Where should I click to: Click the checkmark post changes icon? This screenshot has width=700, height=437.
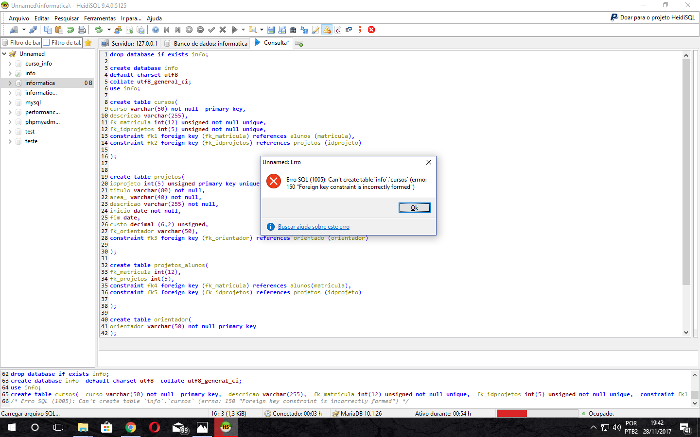[211, 30]
